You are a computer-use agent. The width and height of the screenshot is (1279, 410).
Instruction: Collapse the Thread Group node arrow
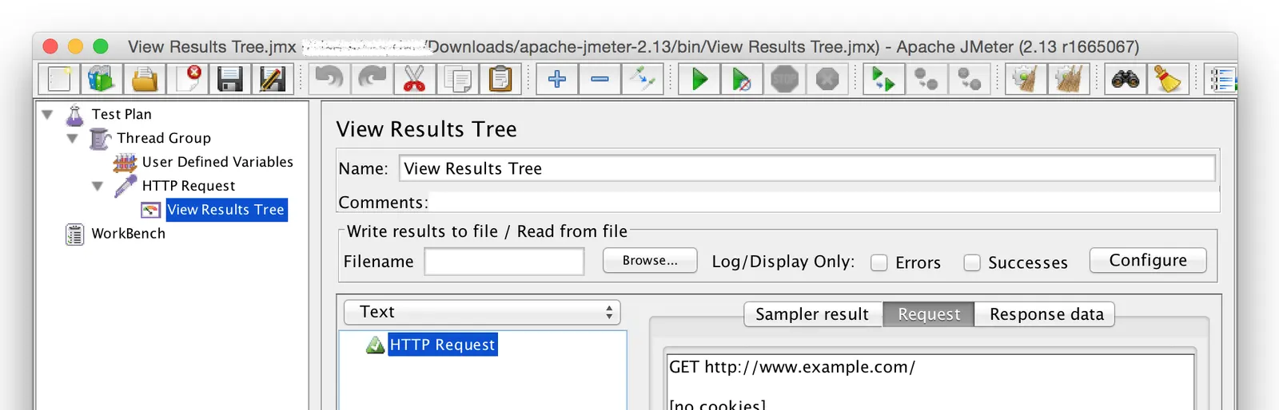[x=73, y=139]
